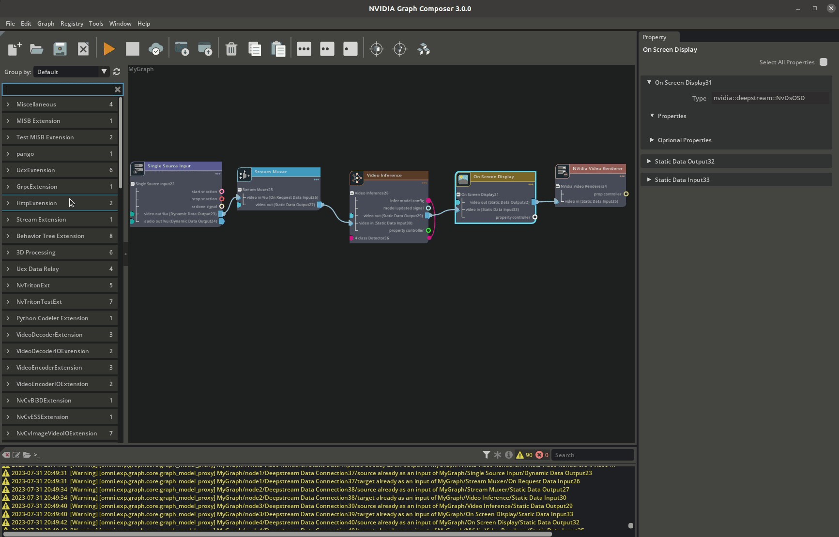Select the single-dot node display mode

350,49
